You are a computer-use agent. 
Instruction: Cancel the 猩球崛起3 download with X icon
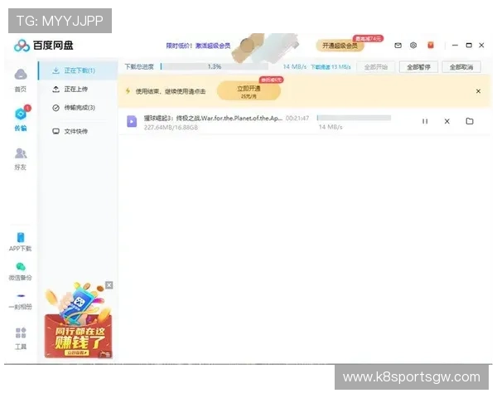click(x=447, y=121)
